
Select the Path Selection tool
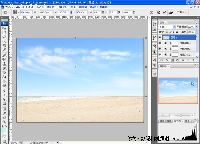[x=4, y=100]
